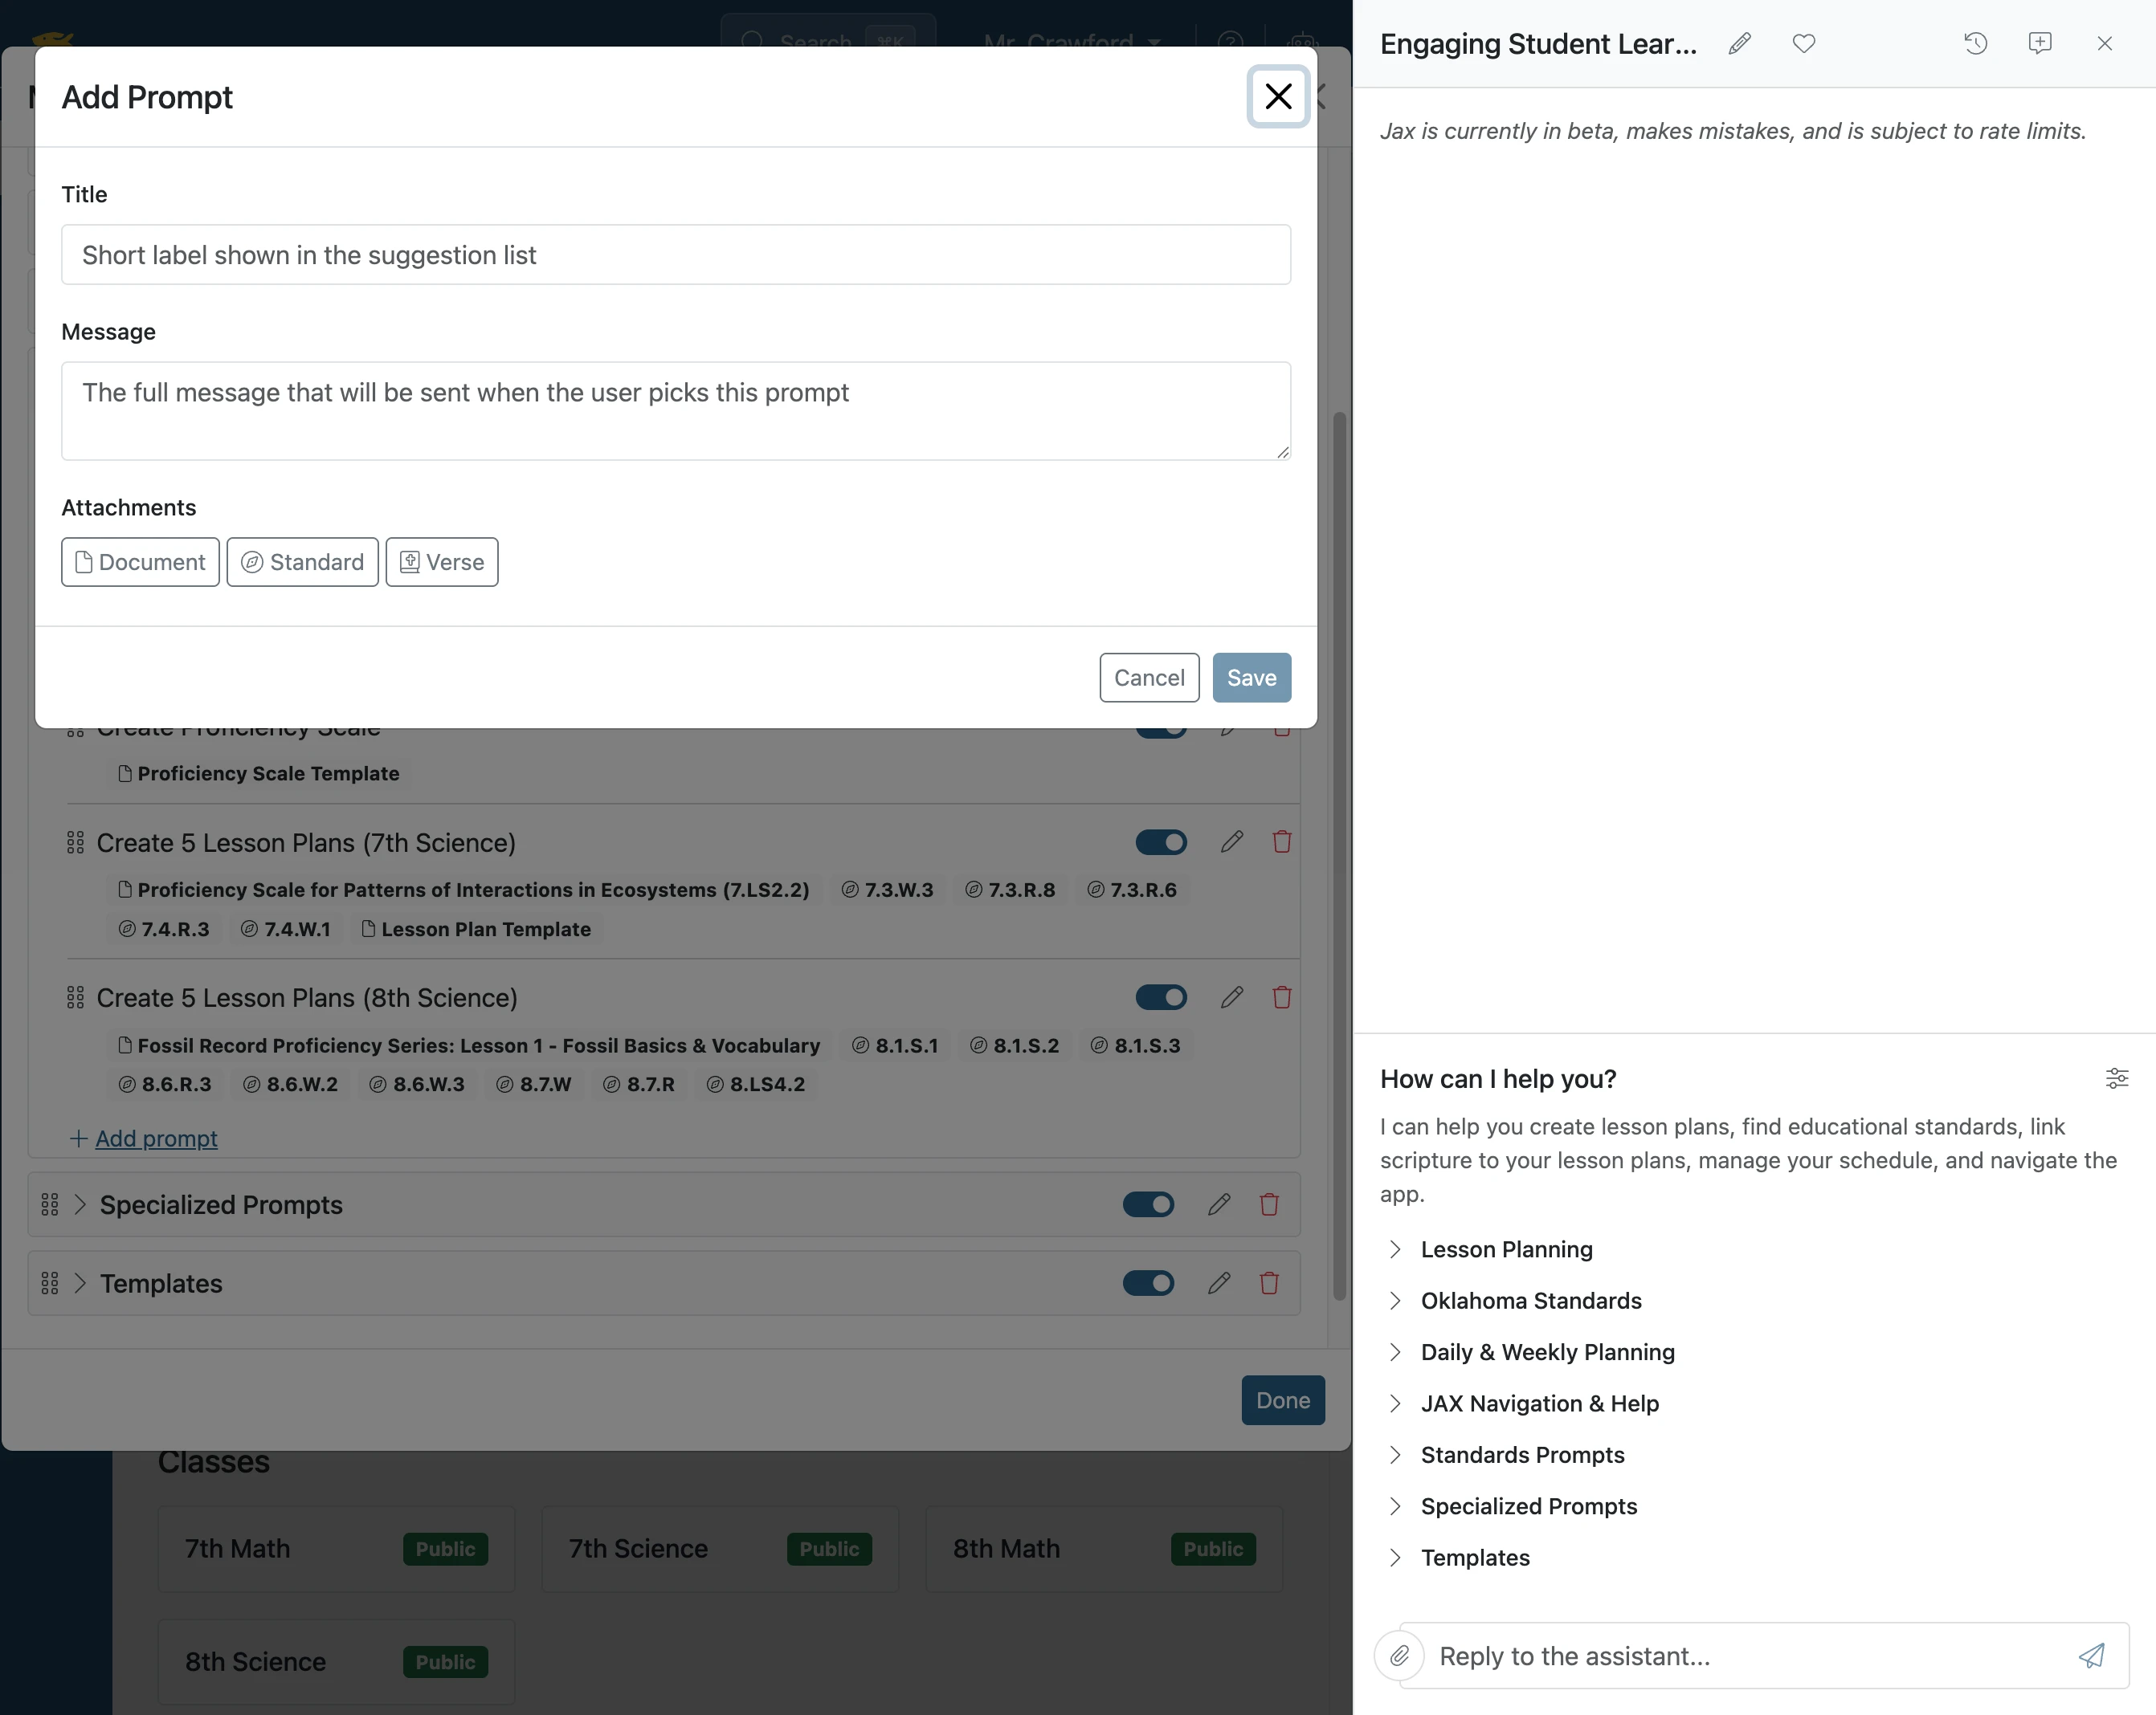The width and height of the screenshot is (2156, 1715).
Task: Edit Create 5 Lesson Plans (8th Science) prompt
Action: coord(1232,997)
